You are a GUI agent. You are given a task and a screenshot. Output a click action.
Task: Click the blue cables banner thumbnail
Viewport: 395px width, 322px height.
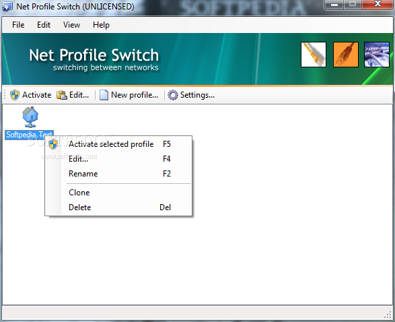point(377,55)
